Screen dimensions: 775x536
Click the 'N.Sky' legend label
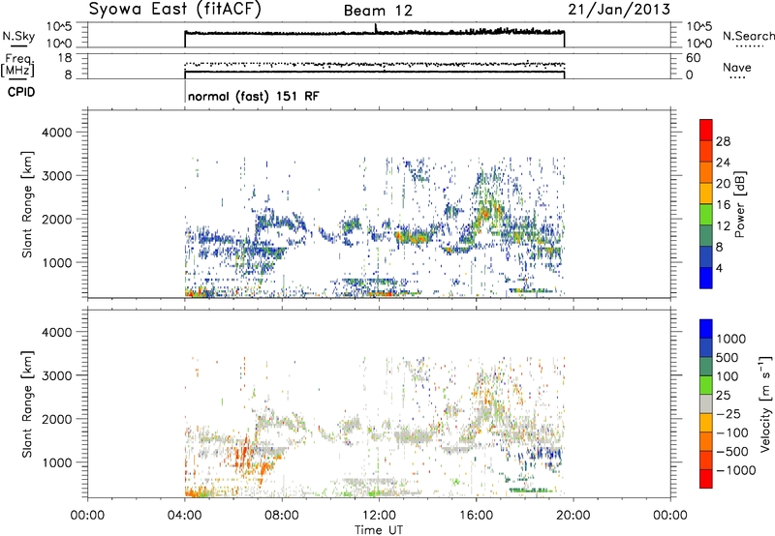pyautogui.click(x=18, y=36)
